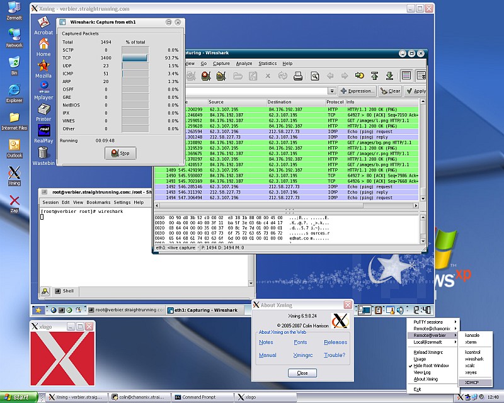Image resolution: width=504 pixels, height=403 pixels.
Task: Click the Clear filter button
Action: (390, 91)
